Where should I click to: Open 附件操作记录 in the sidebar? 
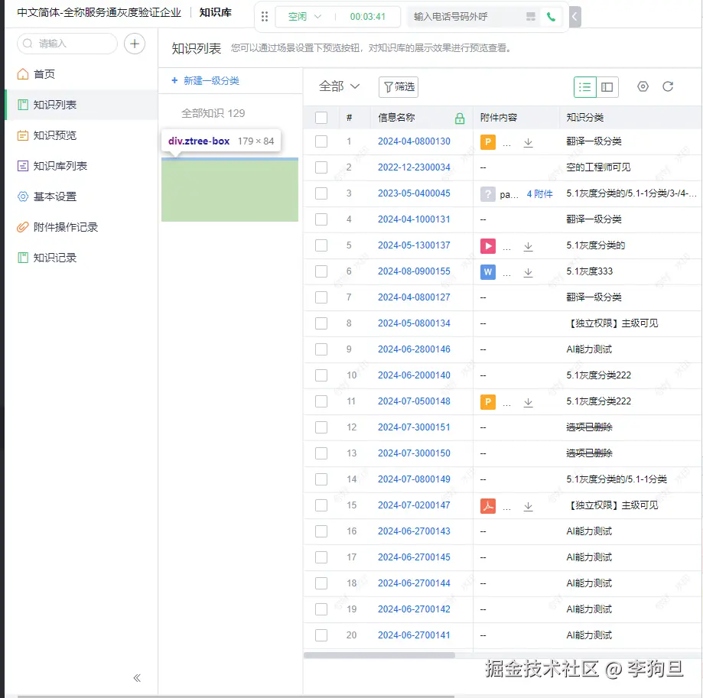tap(81, 227)
